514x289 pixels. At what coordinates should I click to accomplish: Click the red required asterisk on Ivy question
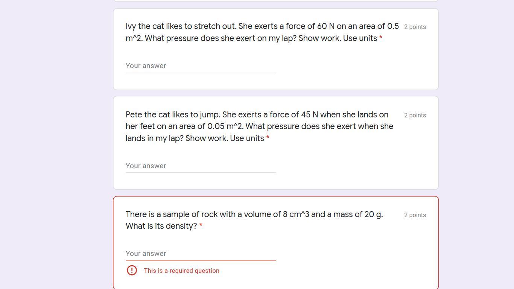coord(381,38)
